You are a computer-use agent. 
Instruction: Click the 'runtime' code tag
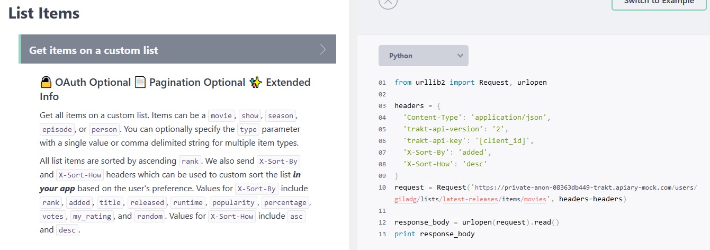187,202
